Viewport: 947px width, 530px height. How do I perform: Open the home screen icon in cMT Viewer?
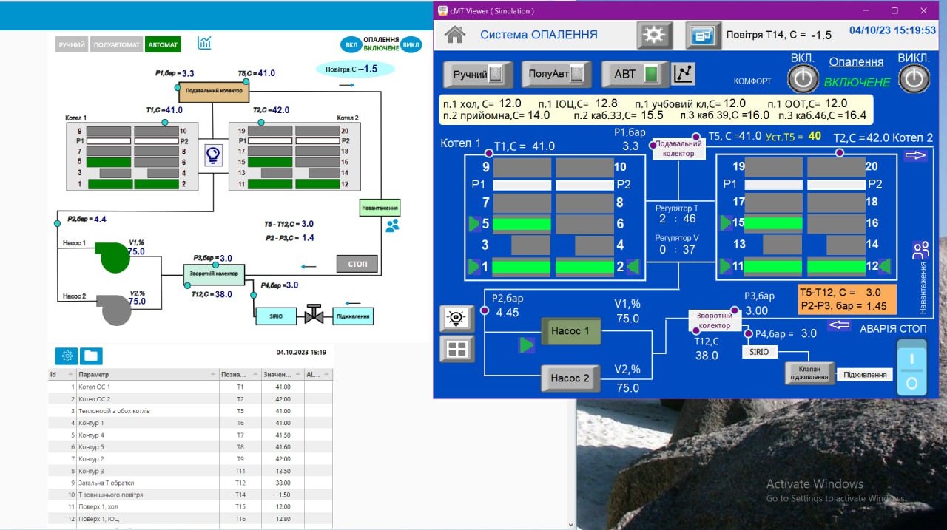(454, 34)
